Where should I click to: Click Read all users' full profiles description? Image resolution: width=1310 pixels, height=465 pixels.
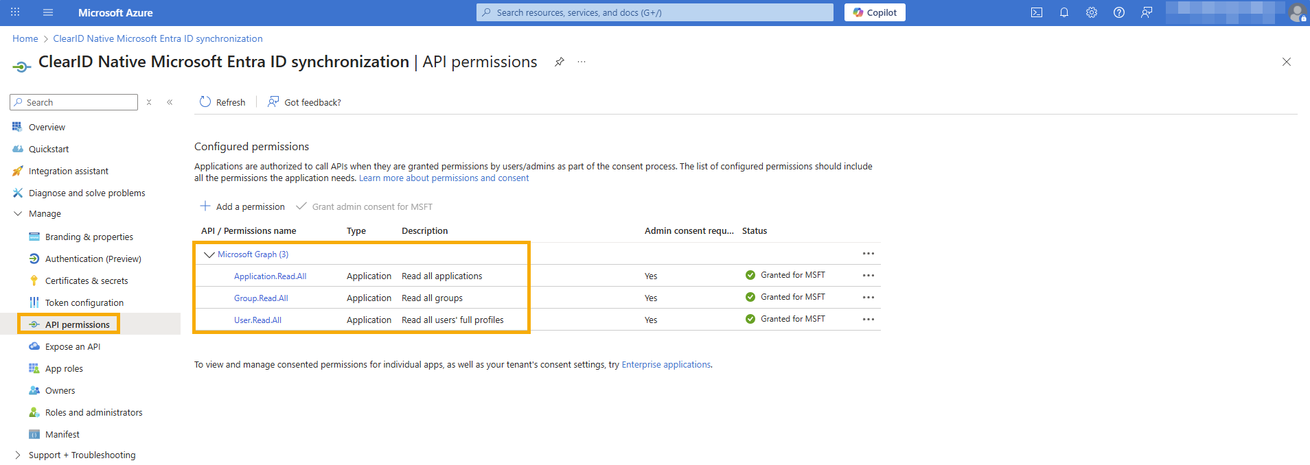point(452,320)
